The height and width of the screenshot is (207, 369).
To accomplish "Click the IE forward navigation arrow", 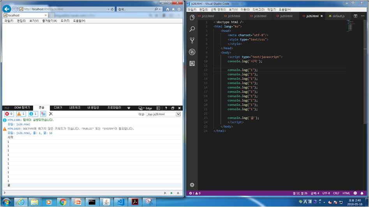I will click(15, 9).
